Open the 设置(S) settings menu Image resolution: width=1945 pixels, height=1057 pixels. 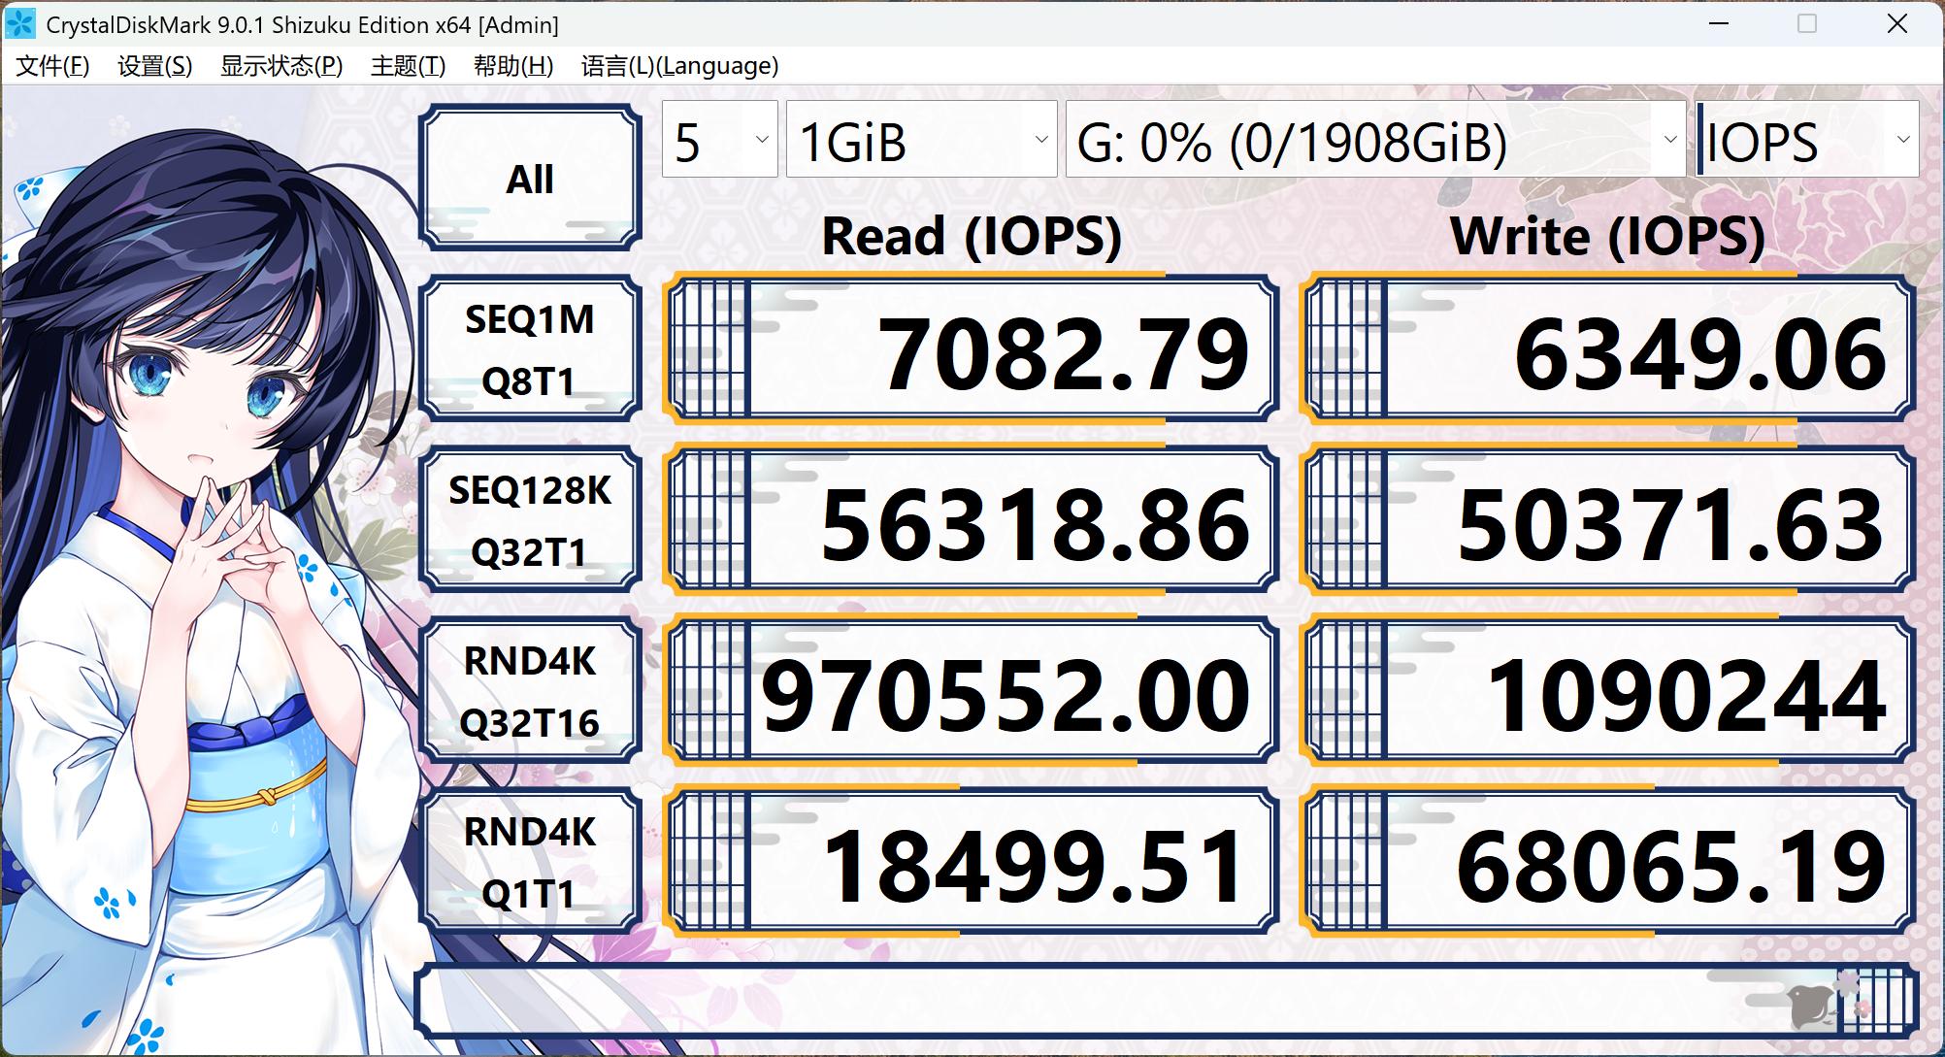(154, 67)
